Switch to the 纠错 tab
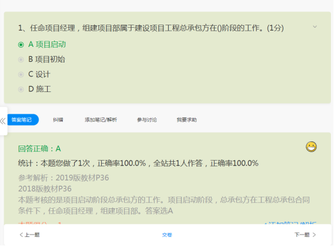The image size is (334, 246). (58, 120)
